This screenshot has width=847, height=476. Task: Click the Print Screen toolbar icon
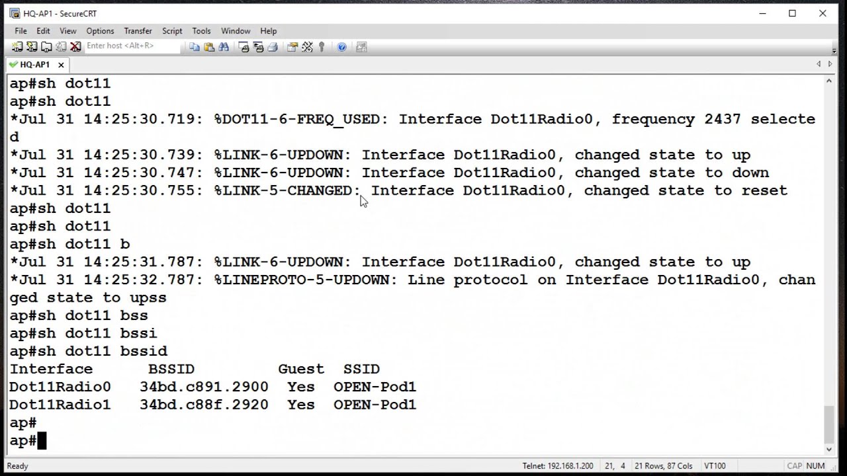(x=244, y=47)
